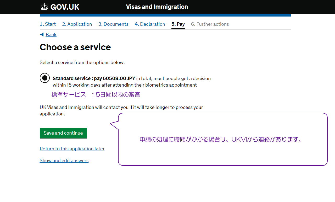Image resolution: width=335 pixels, height=202 pixels.
Task: Select the 5. Pay step
Action: click(x=178, y=24)
